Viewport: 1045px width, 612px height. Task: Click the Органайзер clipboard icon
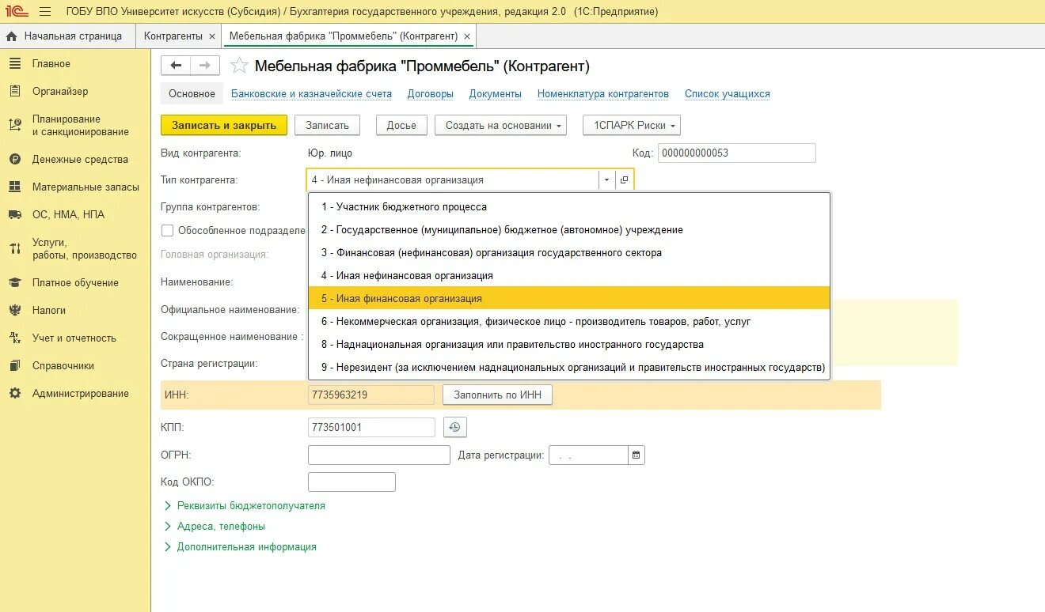[15, 92]
